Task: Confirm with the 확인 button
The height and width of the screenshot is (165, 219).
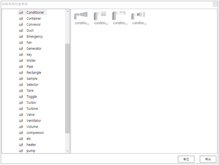Action: pos(186,159)
